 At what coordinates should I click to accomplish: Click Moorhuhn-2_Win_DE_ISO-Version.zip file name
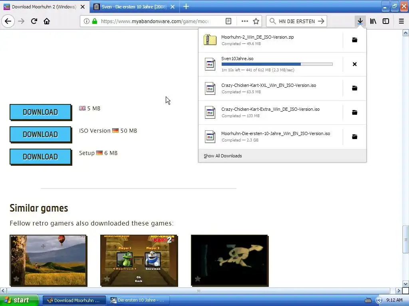click(258, 37)
